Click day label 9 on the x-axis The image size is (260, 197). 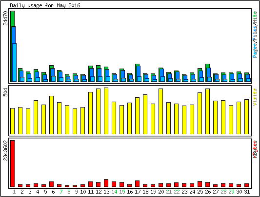pos(77,192)
